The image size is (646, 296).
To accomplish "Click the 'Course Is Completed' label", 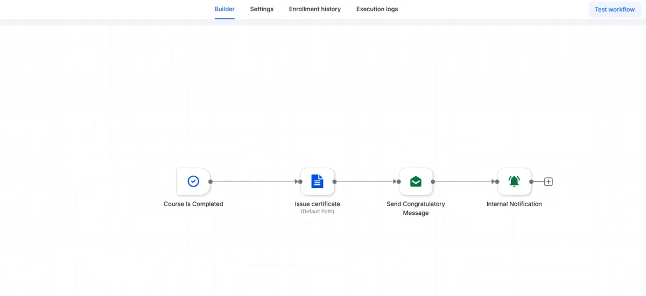I will click(x=193, y=204).
